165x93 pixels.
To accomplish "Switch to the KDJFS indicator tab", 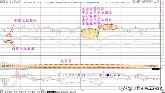I will (x=59, y=92).
